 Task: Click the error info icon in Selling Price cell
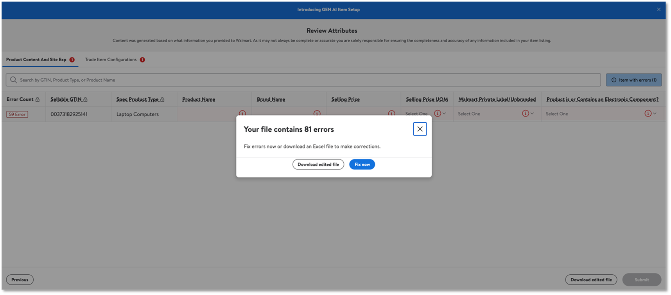point(391,113)
